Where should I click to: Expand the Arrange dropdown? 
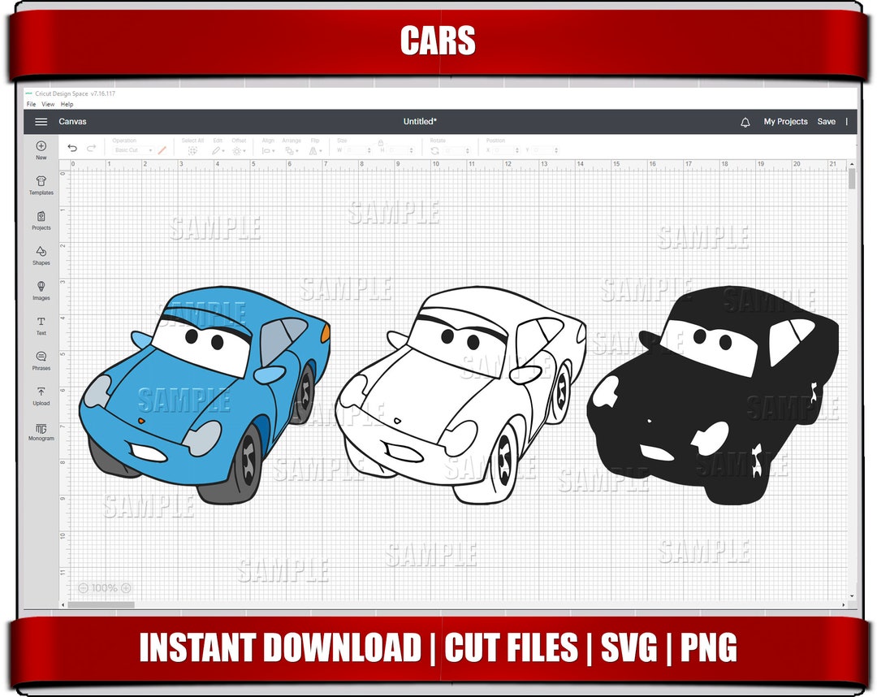[291, 149]
